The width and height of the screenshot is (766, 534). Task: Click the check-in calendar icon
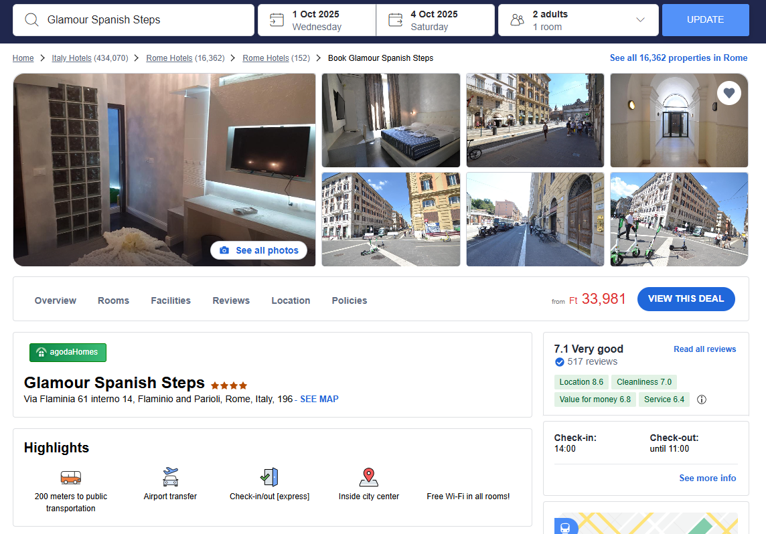tap(277, 20)
